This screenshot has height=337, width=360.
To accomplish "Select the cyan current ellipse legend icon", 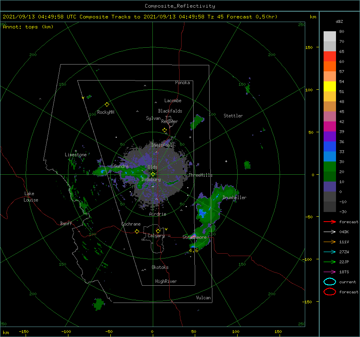I will tap(330, 282).
